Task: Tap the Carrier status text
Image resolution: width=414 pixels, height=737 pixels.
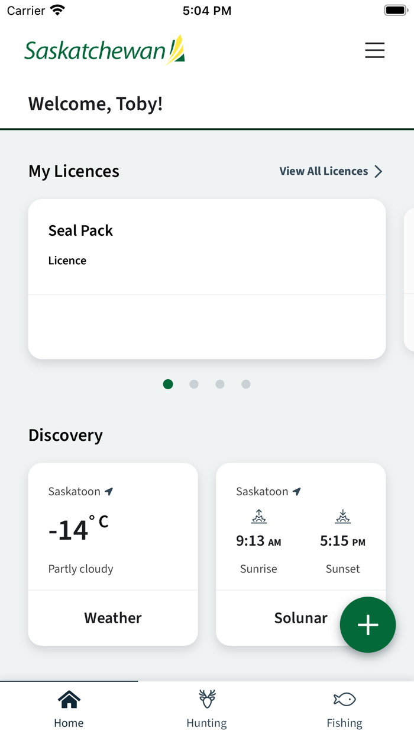Action: point(26,10)
